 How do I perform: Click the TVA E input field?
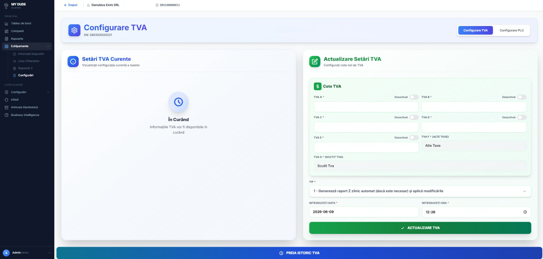(366, 147)
